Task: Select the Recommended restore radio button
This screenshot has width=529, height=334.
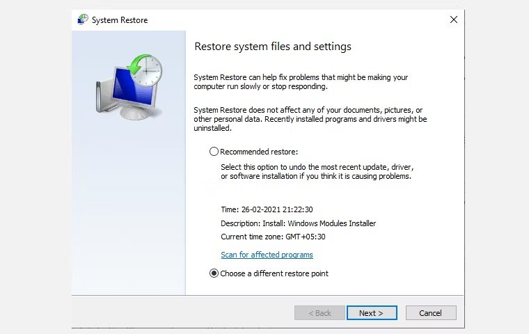Action: pos(214,151)
